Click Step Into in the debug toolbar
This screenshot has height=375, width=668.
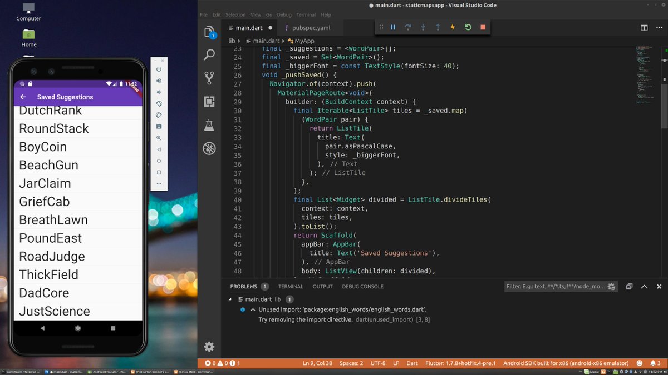coord(423,27)
